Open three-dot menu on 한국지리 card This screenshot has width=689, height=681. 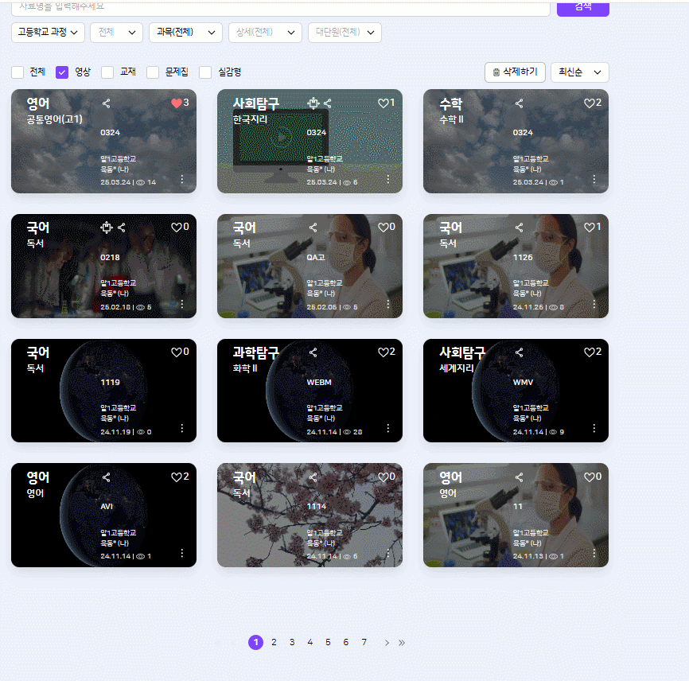coord(388,180)
